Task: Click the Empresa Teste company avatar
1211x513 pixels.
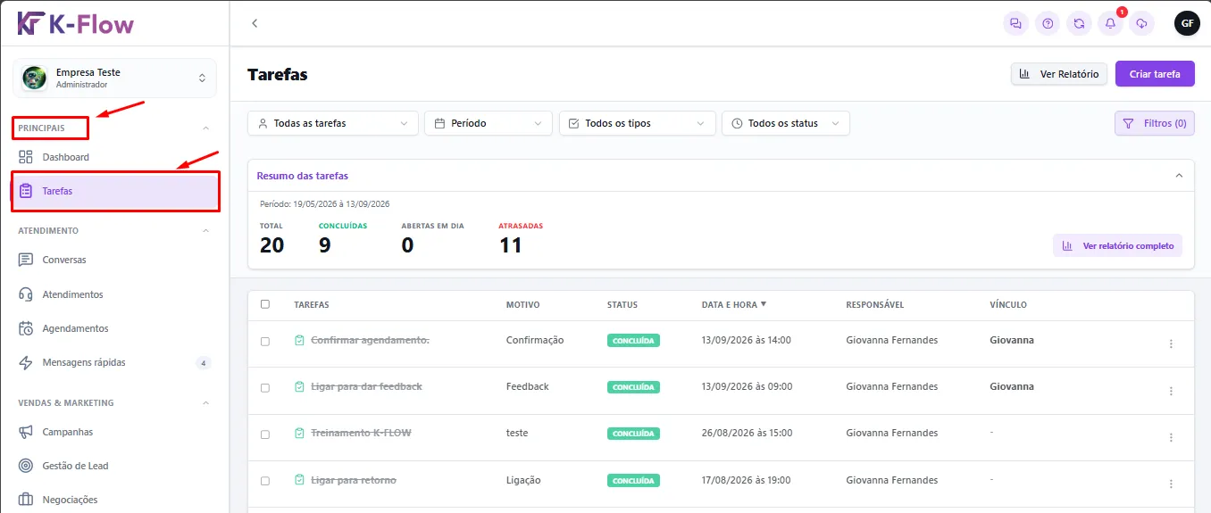Action: 35,78
